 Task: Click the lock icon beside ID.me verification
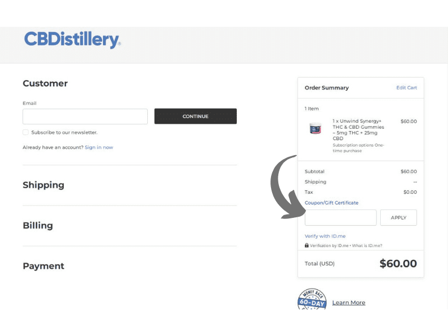click(x=307, y=245)
